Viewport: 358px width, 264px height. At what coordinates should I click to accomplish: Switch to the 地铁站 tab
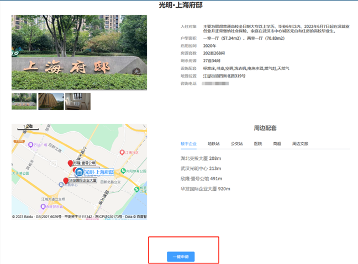click(214, 144)
